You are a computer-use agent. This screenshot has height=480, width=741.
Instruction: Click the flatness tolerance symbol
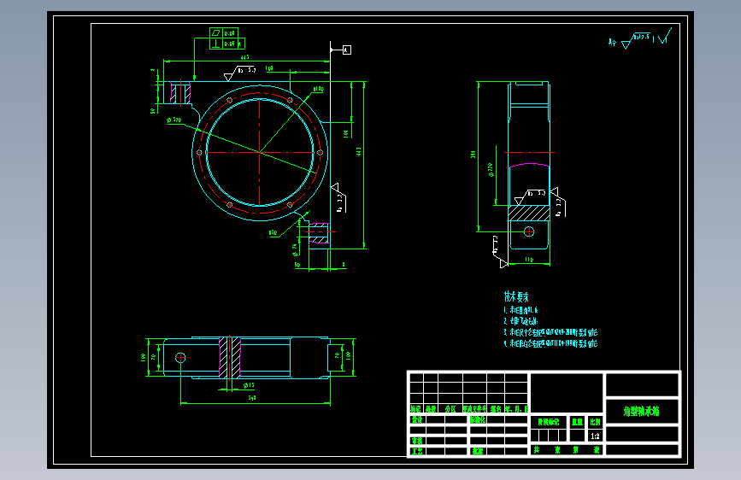216,33
